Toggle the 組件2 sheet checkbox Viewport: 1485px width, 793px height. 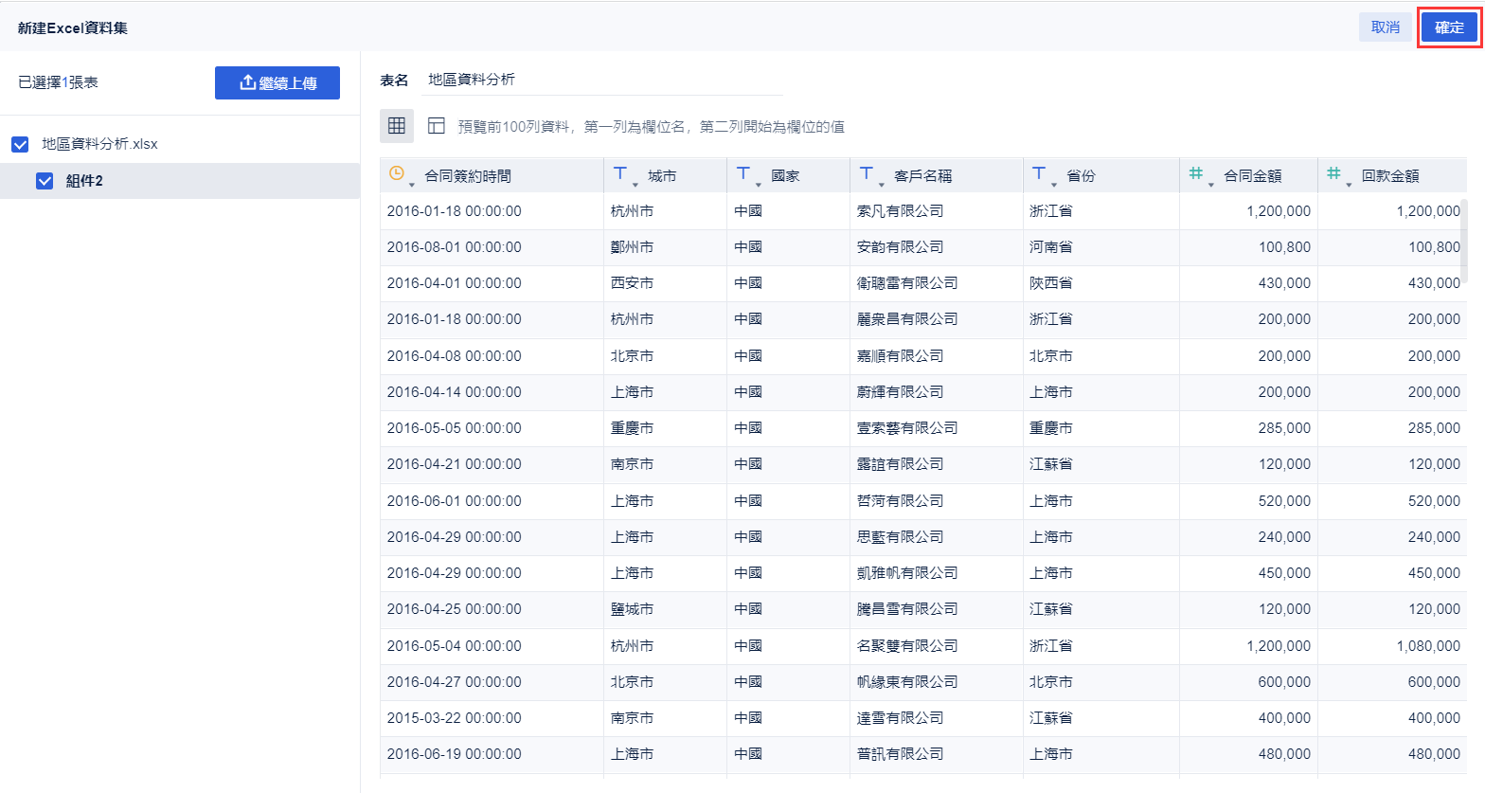pyautogui.click(x=45, y=181)
